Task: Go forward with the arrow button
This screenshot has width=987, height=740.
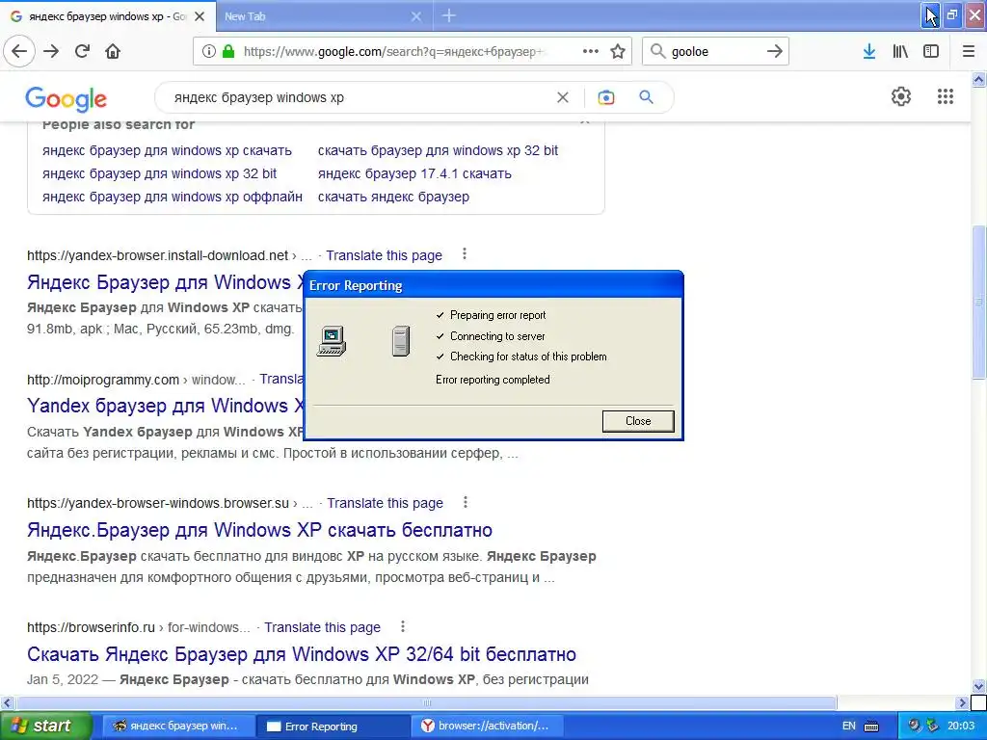Action: [x=51, y=51]
